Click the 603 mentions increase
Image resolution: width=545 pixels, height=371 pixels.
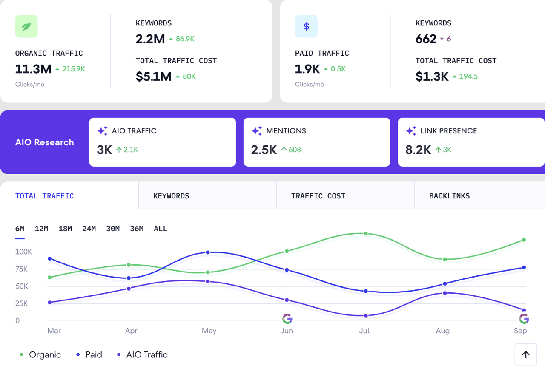291,150
